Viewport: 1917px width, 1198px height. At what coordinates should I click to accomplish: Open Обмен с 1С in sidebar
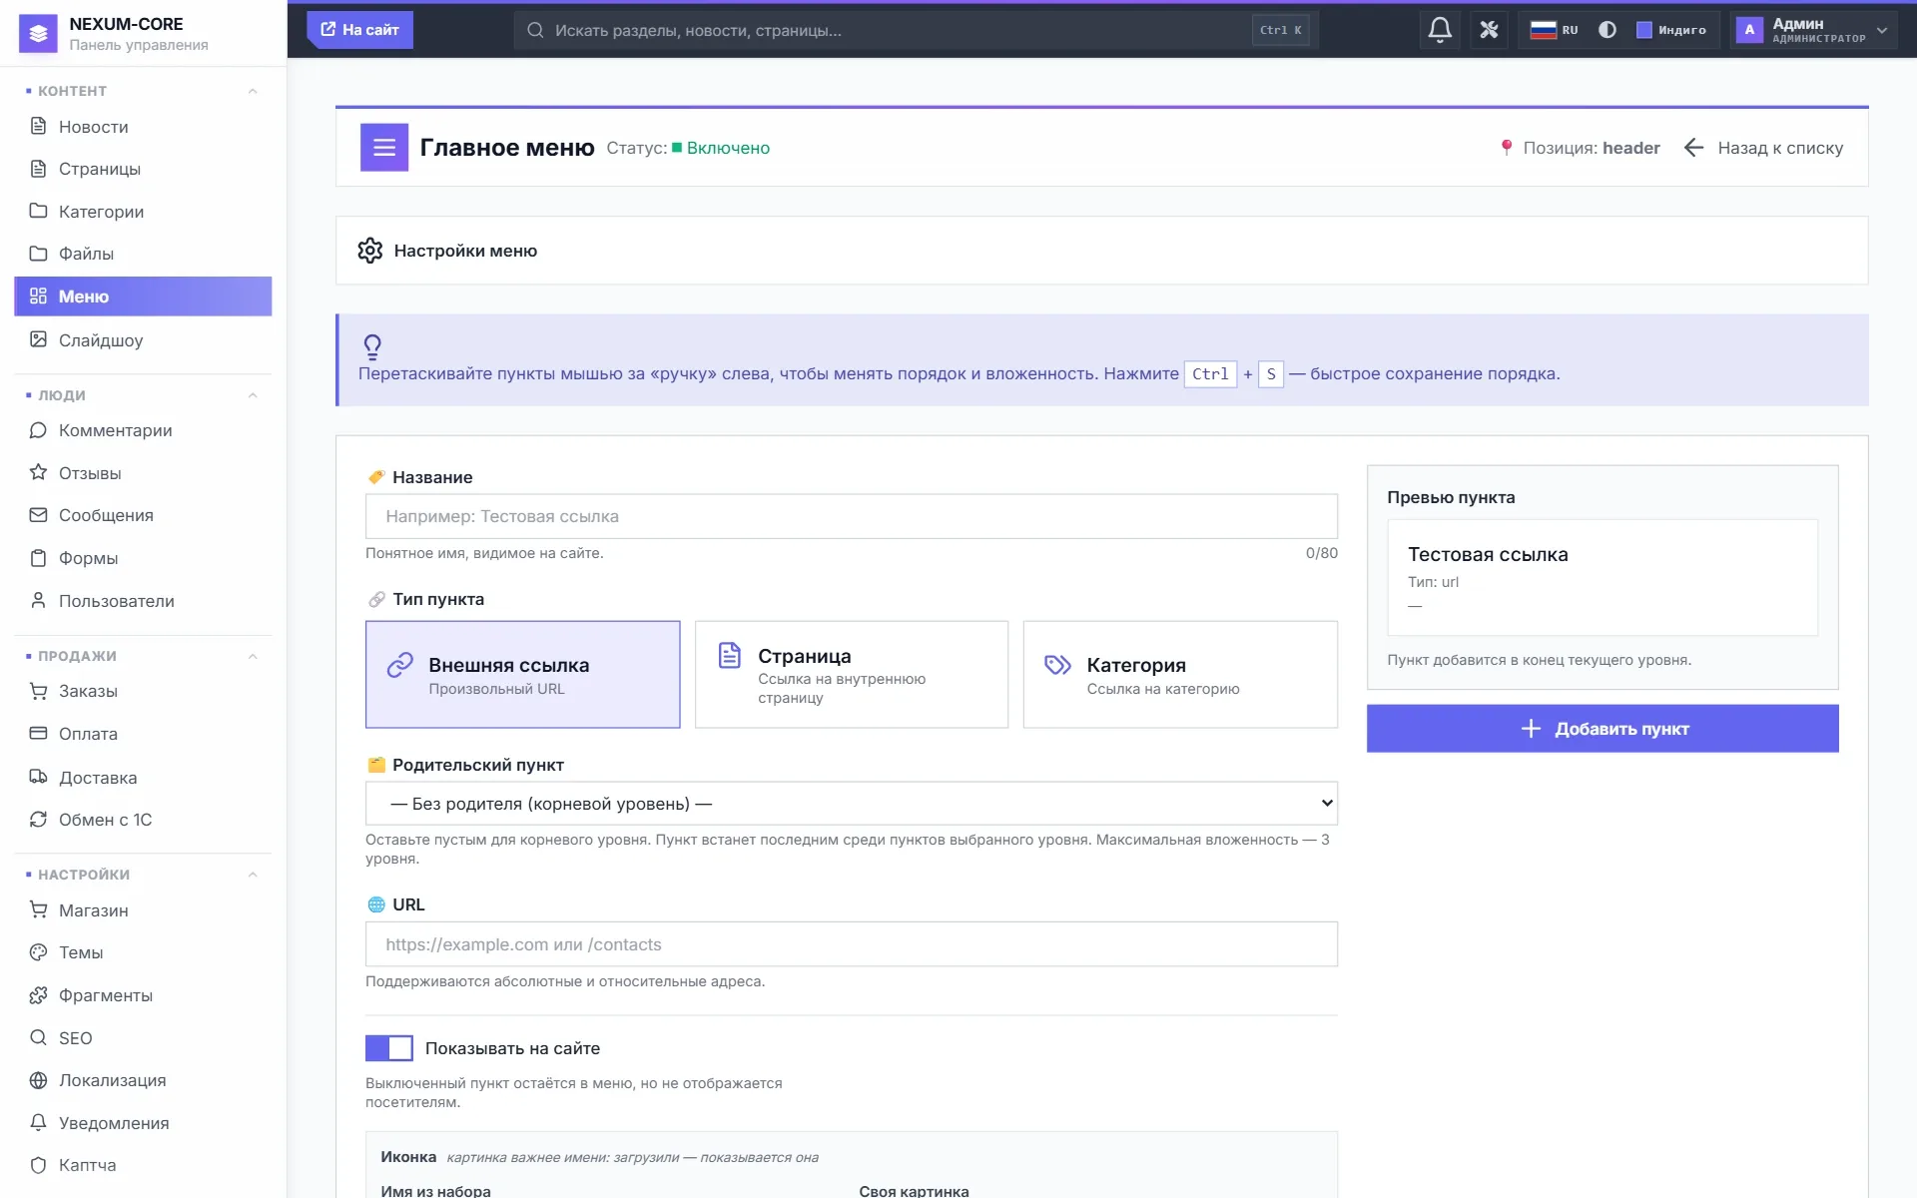(x=143, y=820)
